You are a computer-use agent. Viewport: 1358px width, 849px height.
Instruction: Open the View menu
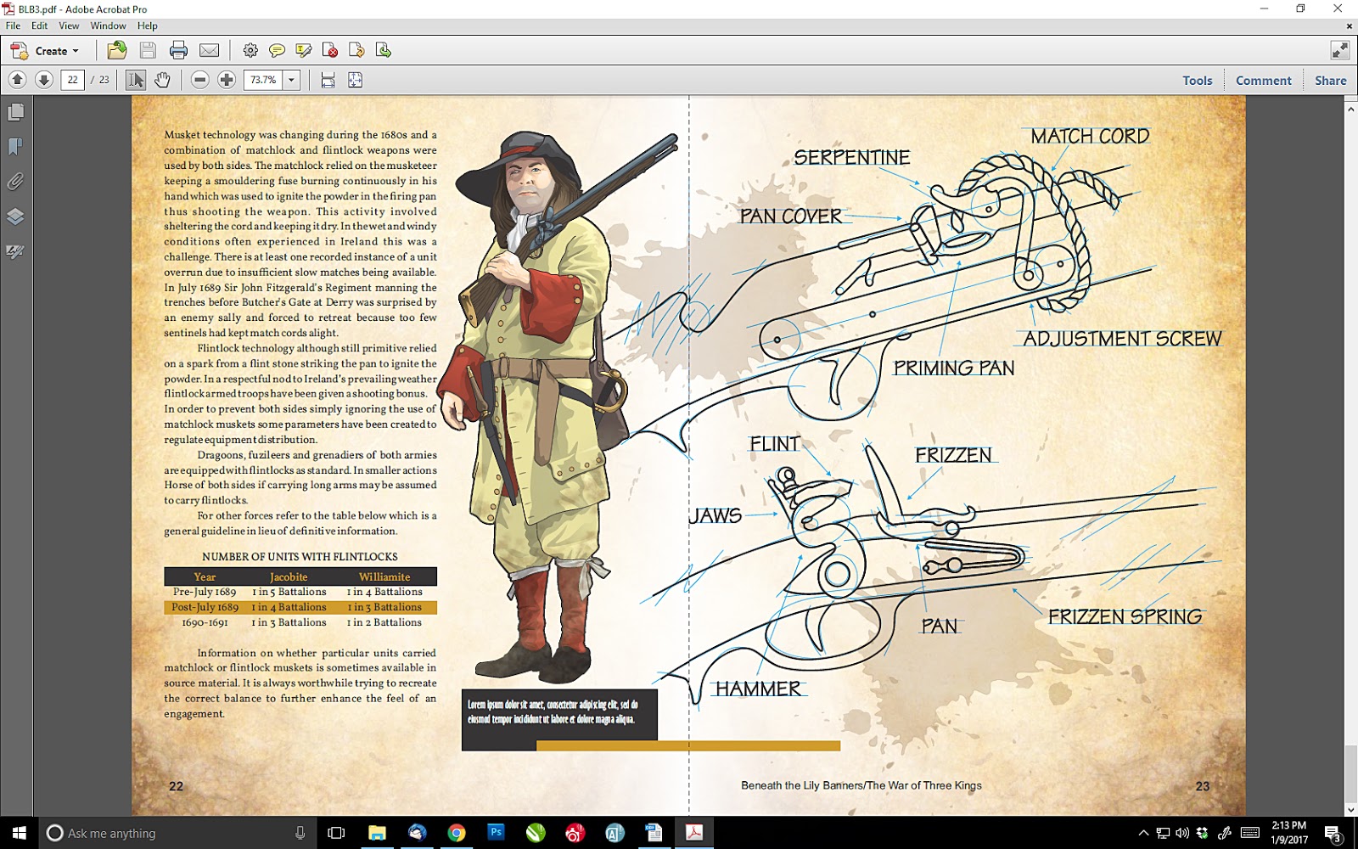(69, 25)
